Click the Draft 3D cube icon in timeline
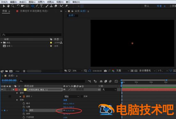Viewport: 176px width, 119px height. (95, 81)
